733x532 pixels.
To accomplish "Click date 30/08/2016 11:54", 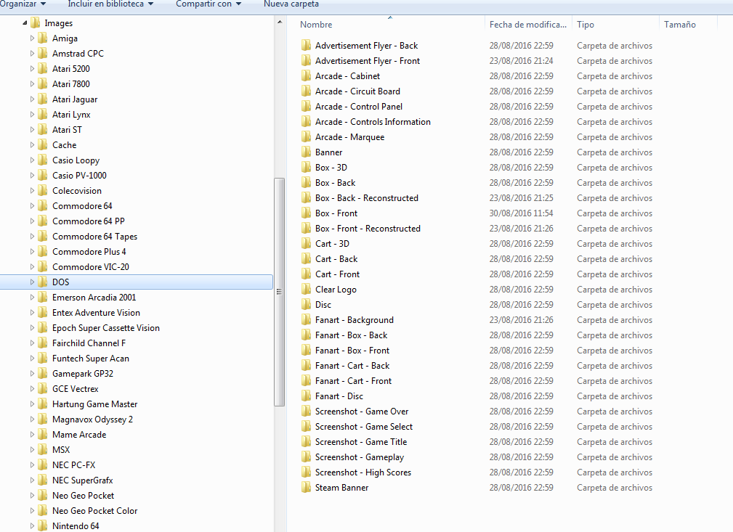I will 521,213.
